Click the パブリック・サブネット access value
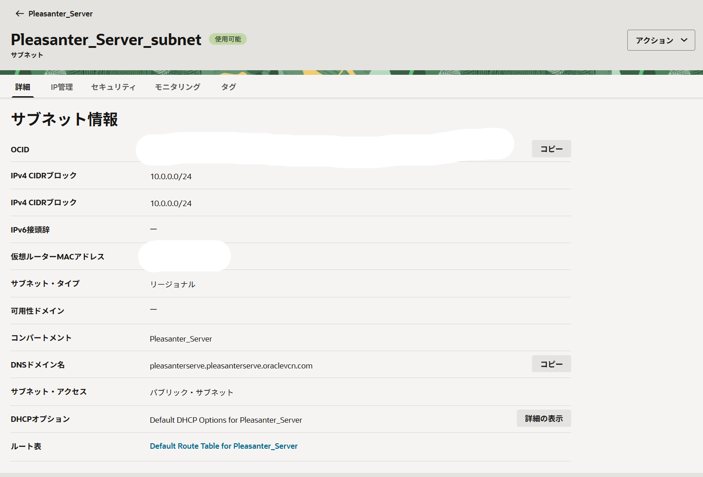The width and height of the screenshot is (703, 477). click(192, 393)
